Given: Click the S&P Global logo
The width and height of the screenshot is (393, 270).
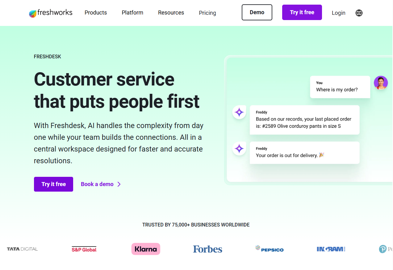Looking at the screenshot, I should (x=84, y=249).
